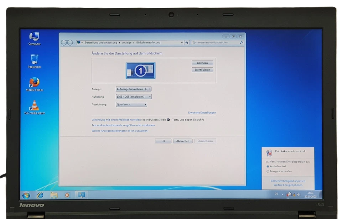Click the Abbrechen button
Image resolution: width=342 pixels, height=219 pixels.
pos(183,141)
